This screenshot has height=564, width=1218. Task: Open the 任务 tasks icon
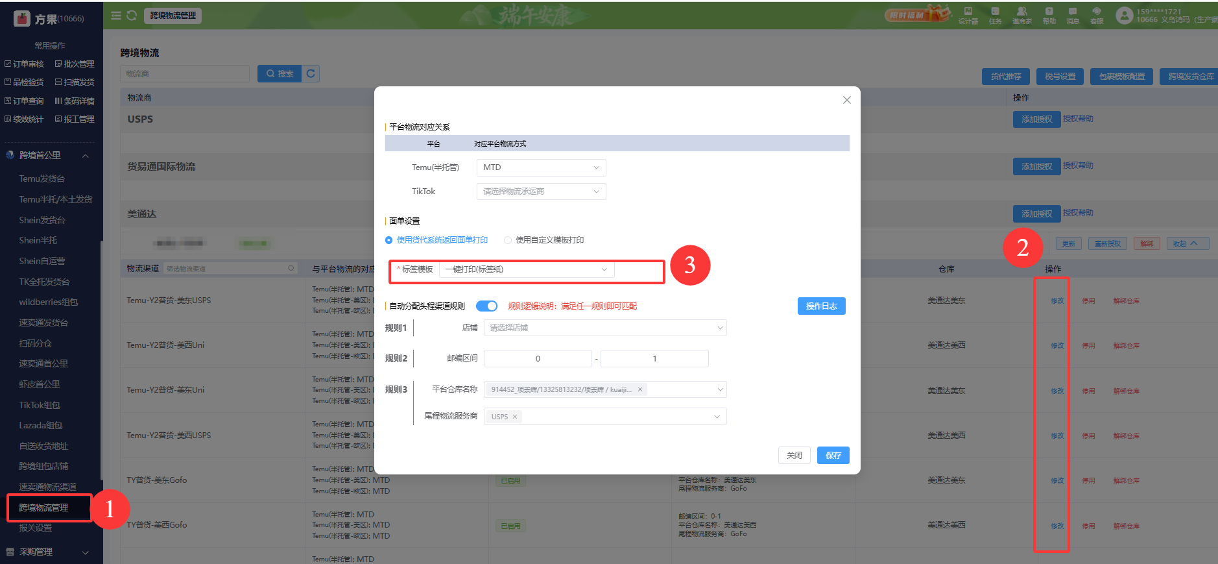995,16
